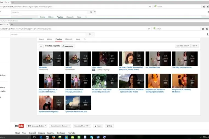
Task: Open Task View in the taskbar
Action: tap(34, 137)
